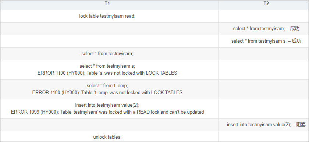Click error text Table 's' was not locked

coord(107,73)
